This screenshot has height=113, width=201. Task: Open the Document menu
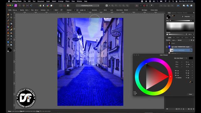(x=41, y=1)
